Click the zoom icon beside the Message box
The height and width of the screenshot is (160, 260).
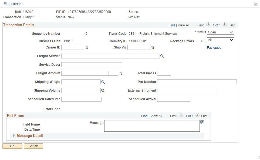[x=202, y=122]
